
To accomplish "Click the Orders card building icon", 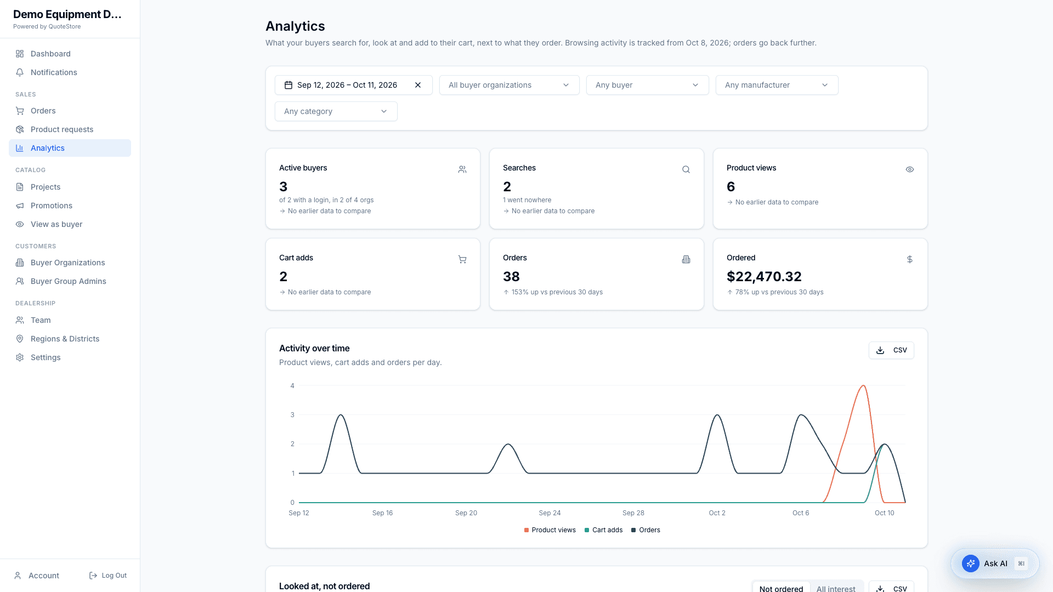I will click(x=686, y=259).
